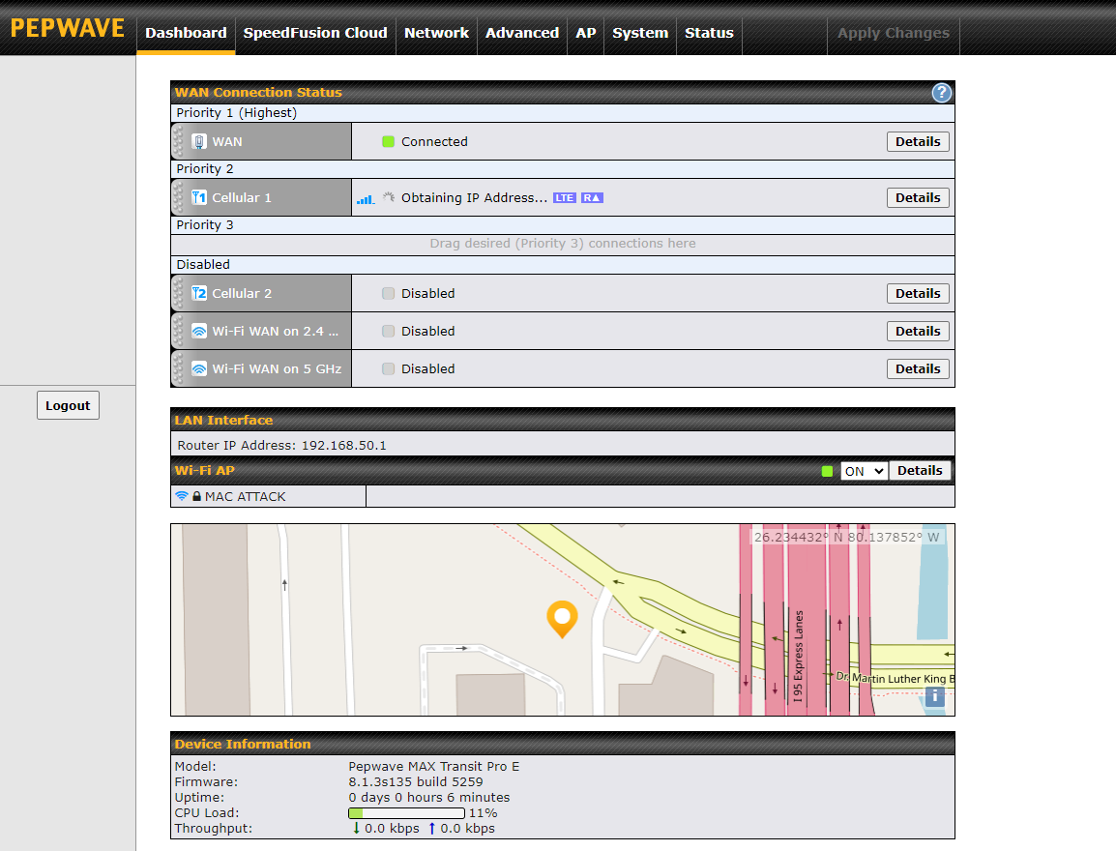The width and height of the screenshot is (1116, 851).
Task: Open the SpeedFusion Cloud tab
Action: 315,33
